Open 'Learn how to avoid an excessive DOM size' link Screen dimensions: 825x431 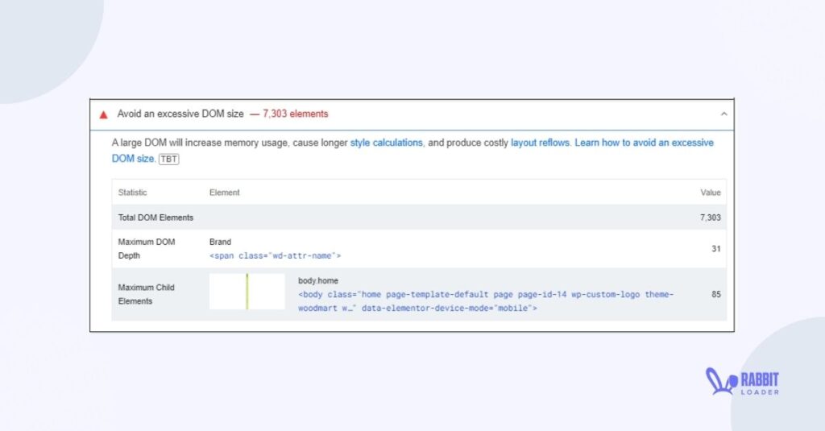tap(412, 151)
